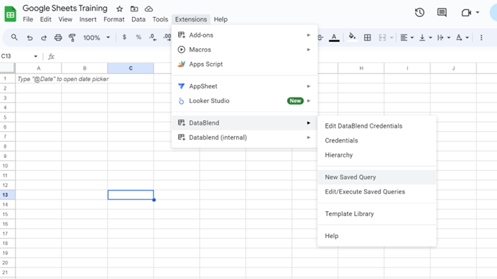Click the Print icon
This screenshot has width=497, height=279.
click(x=58, y=37)
